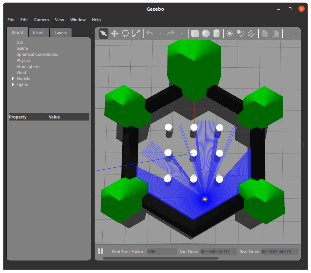Add a point light
This screenshot has width=311, height=273.
click(229, 33)
